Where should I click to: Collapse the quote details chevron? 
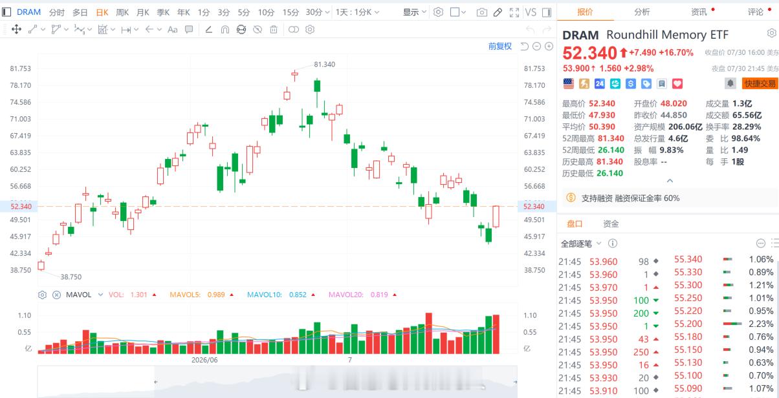point(670,181)
